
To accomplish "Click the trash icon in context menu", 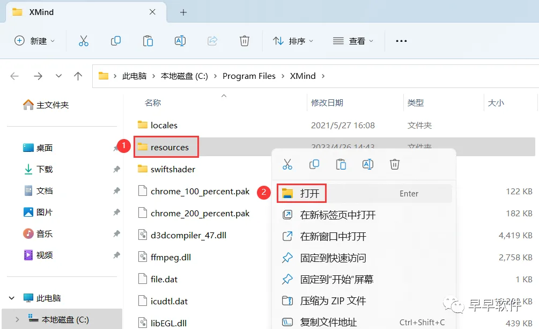I will 395,164.
